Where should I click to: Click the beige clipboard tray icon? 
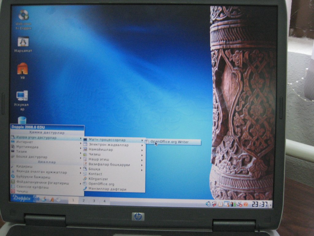(x=220, y=204)
